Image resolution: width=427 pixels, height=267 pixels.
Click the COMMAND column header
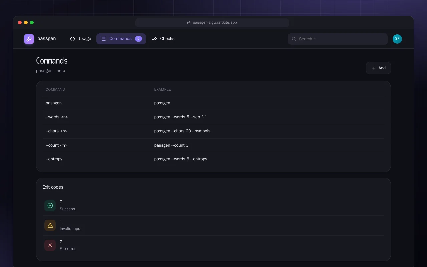point(55,89)
